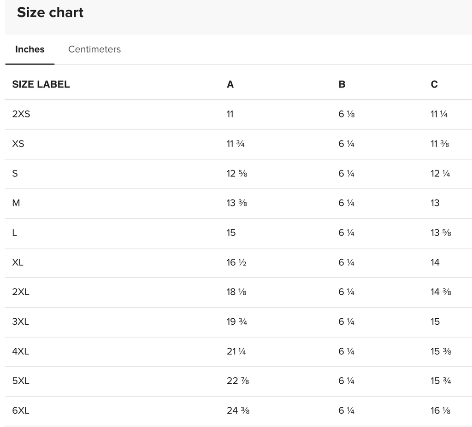
Task: Select the 6XL size row label
Action: tap(21, 410)
